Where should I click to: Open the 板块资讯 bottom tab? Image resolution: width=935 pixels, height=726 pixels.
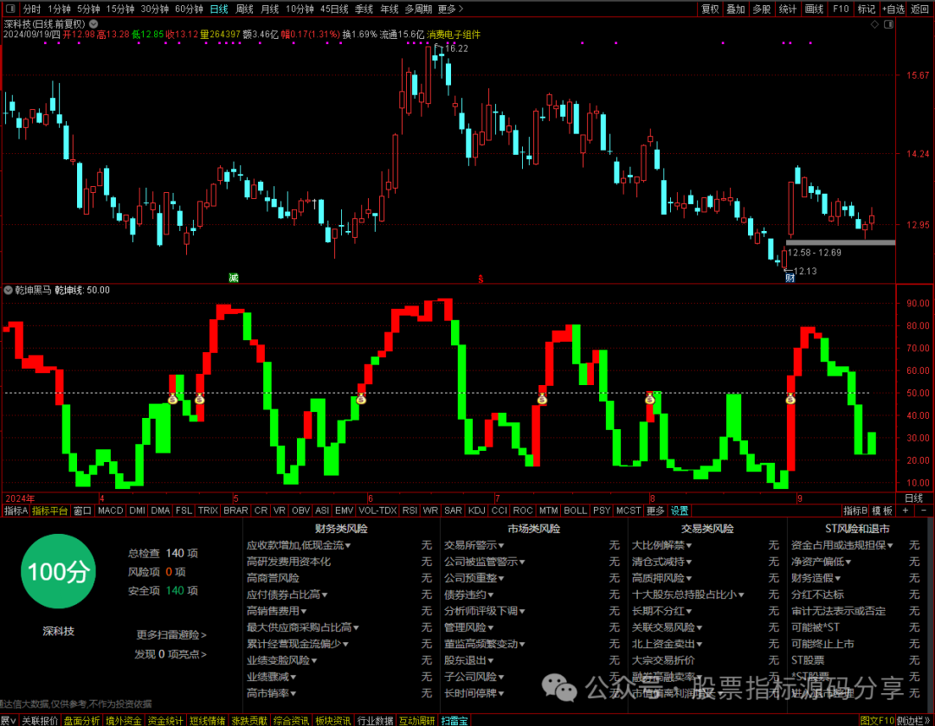point(332,721)
